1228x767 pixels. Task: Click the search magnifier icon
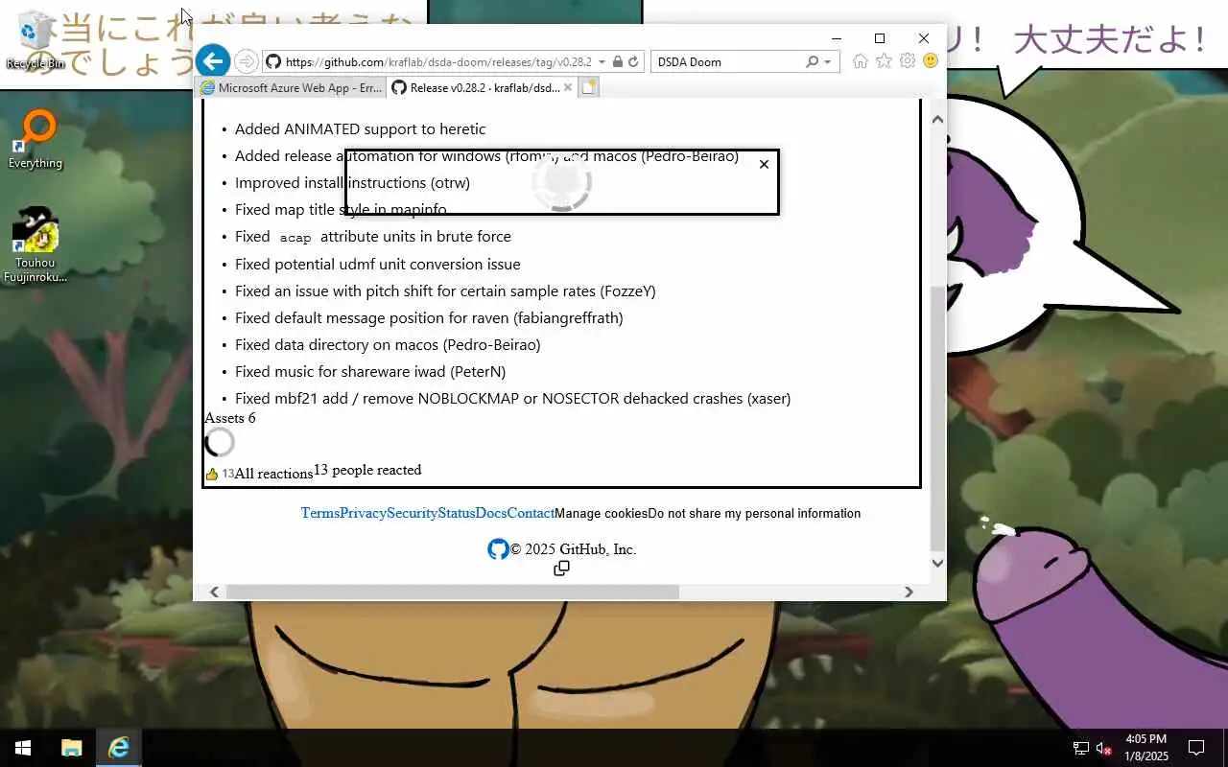[x=814, y=61]
